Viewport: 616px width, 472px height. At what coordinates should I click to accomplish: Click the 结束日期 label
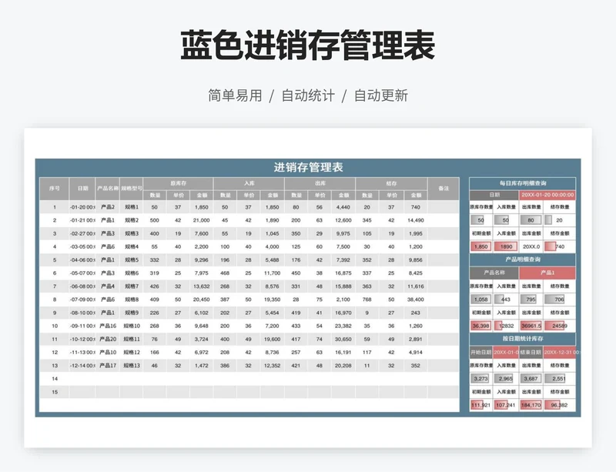531,353
